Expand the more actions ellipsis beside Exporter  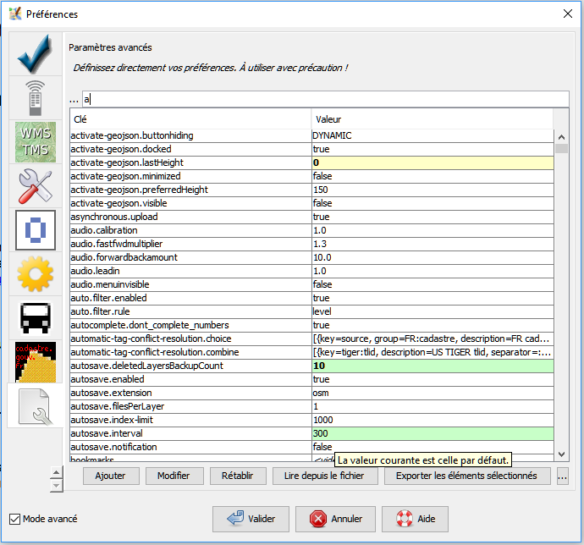point(563,476)
